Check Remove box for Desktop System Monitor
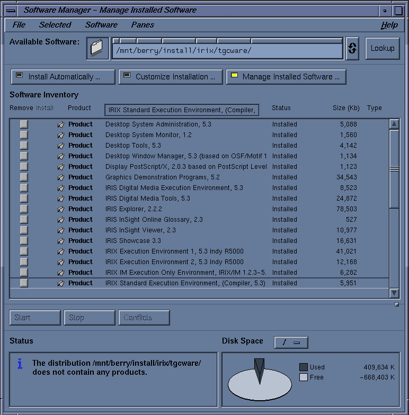This screenshot has width=409, height=415. coord(24,134)
